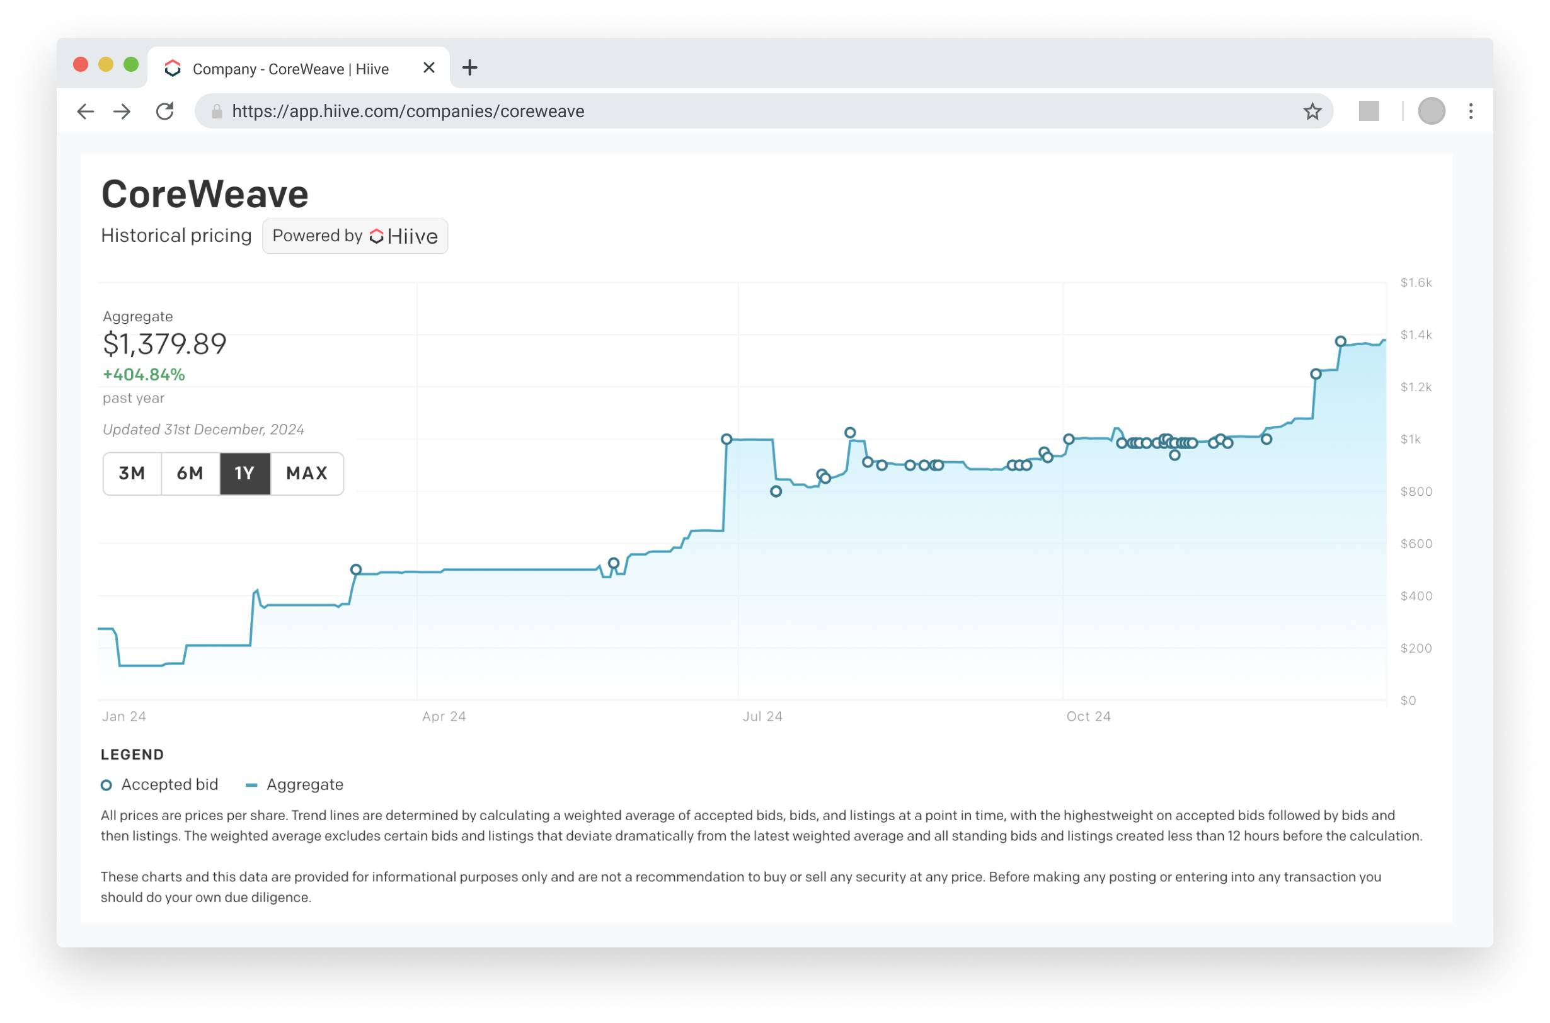Click the Accepted bid legend marker
1550x1023 pixels.
[106, 785]
